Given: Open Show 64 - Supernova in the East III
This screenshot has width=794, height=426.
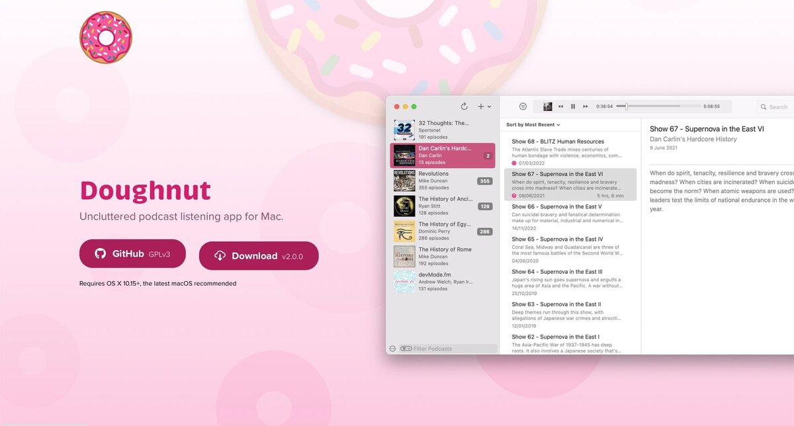Looking at the screenshot, I should point(570,282).
